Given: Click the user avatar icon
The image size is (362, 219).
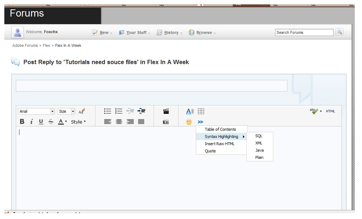Looking at the screenshot, I should point(18,32).
